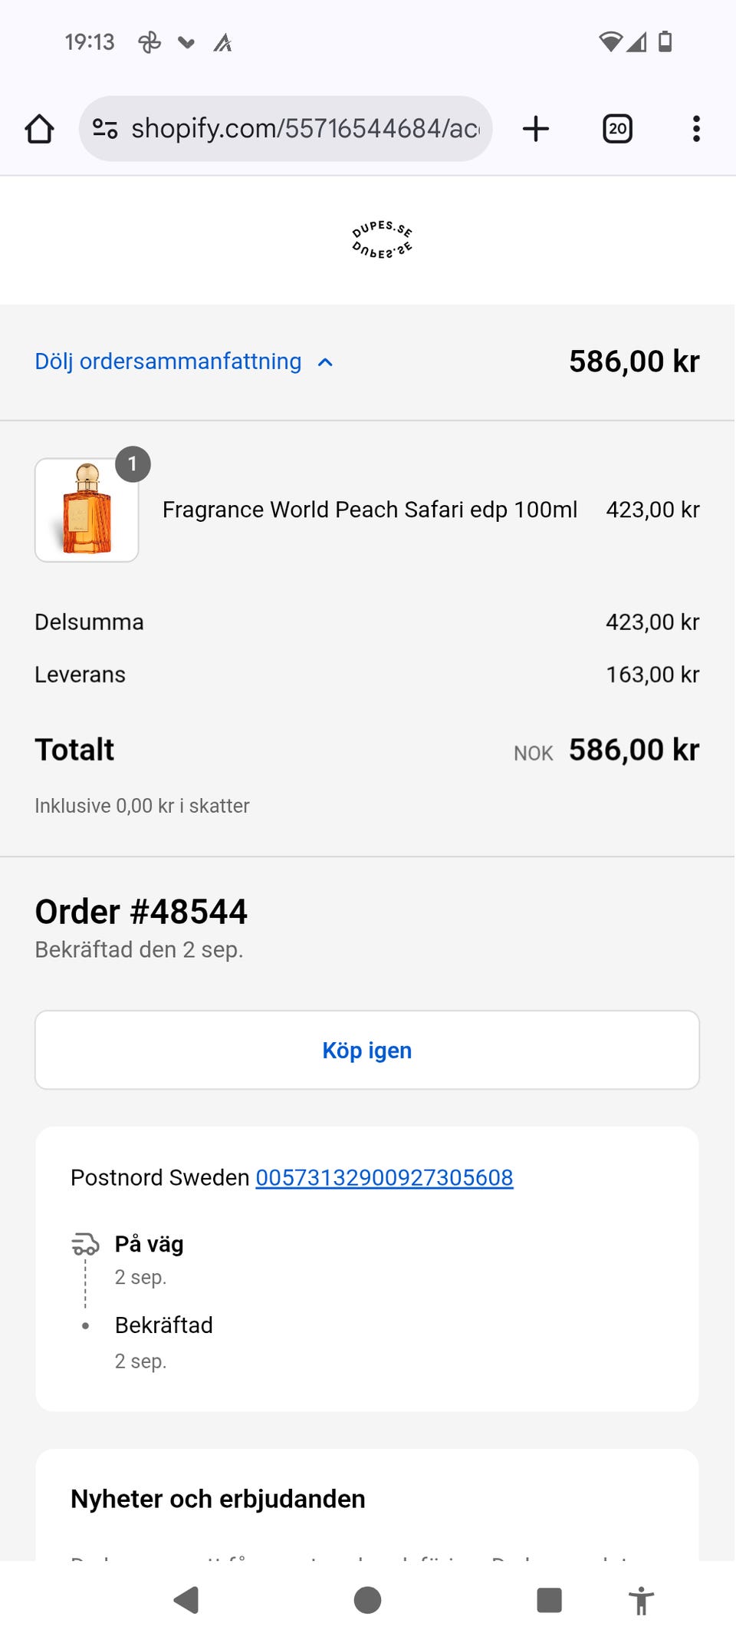The height and width of the screenshot is (1640, 736).
Task: Tap the Peach Safari perfume thumbnail
Action: point(87,510)
